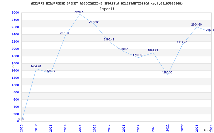
Task: Click the 2010 year axis label
Action: click(x=21, y=128)
